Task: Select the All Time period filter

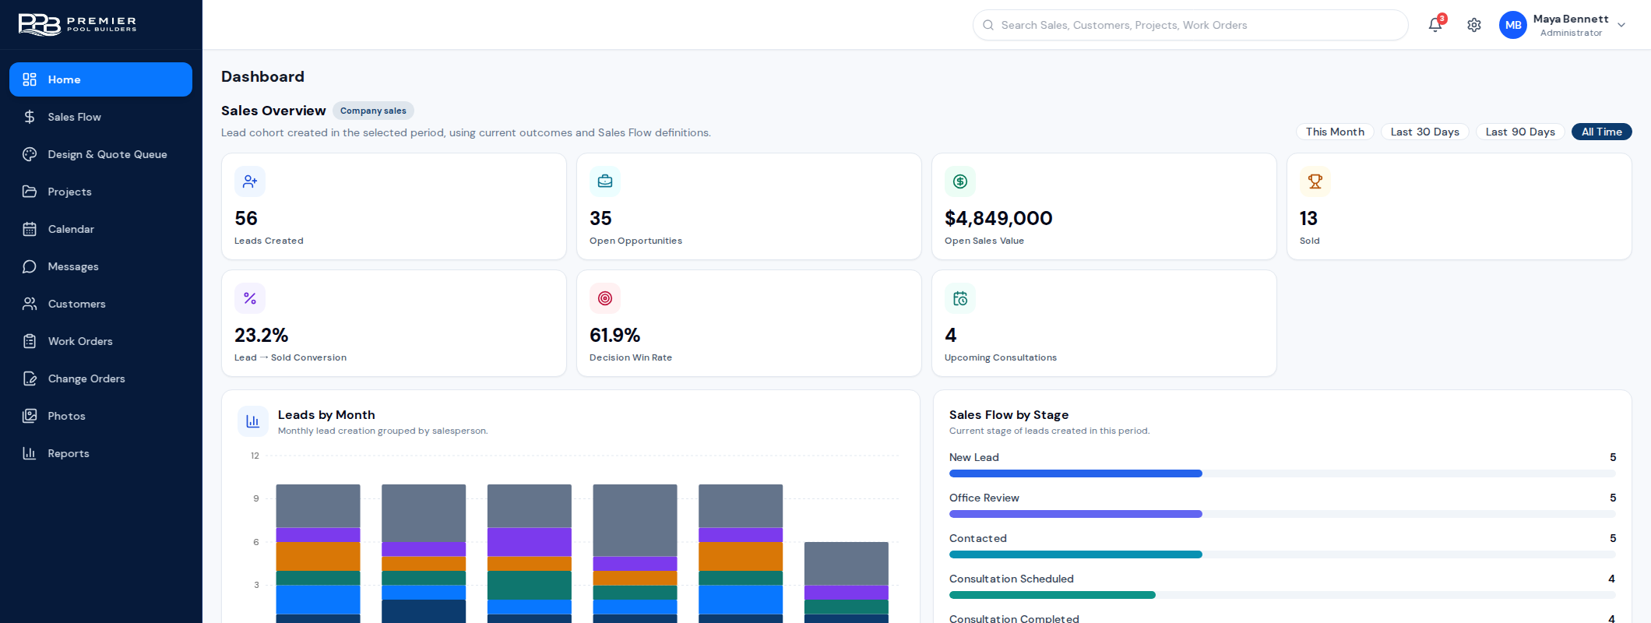Action: (x=1601, y=132)
